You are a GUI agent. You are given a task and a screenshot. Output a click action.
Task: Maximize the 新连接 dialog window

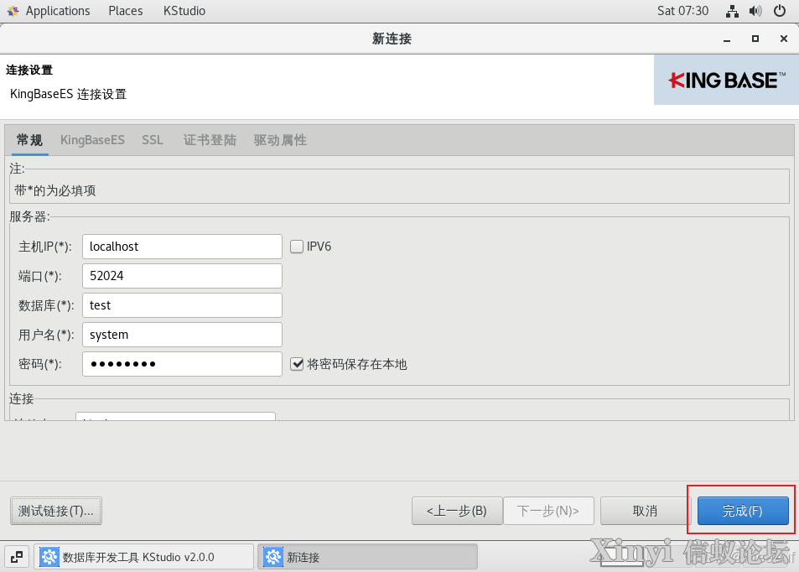[x=755, y=39]
